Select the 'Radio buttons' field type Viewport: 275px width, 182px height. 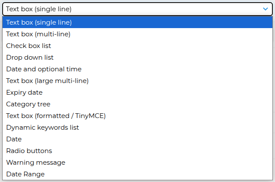(29, 151)
